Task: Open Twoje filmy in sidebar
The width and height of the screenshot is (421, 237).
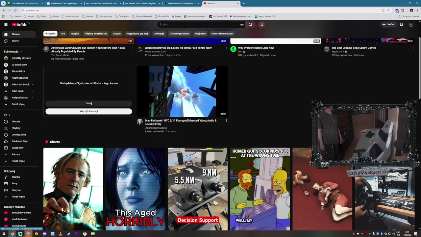Action: [19, 148]
